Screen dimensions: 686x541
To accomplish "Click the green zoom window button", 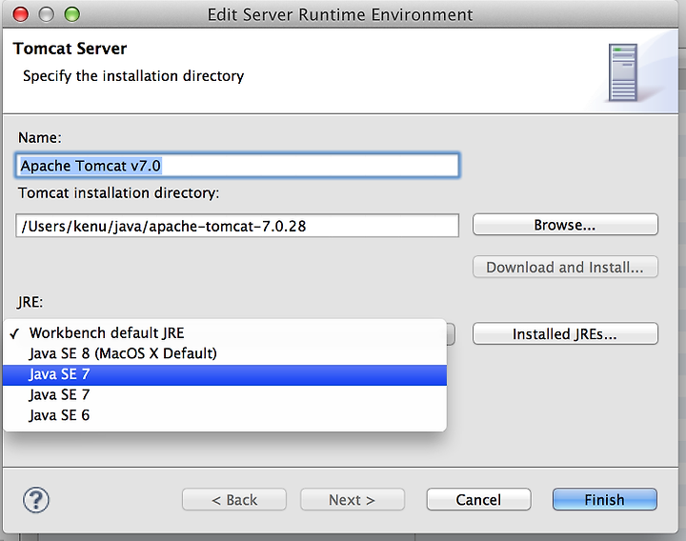I will tap(72, 14).
